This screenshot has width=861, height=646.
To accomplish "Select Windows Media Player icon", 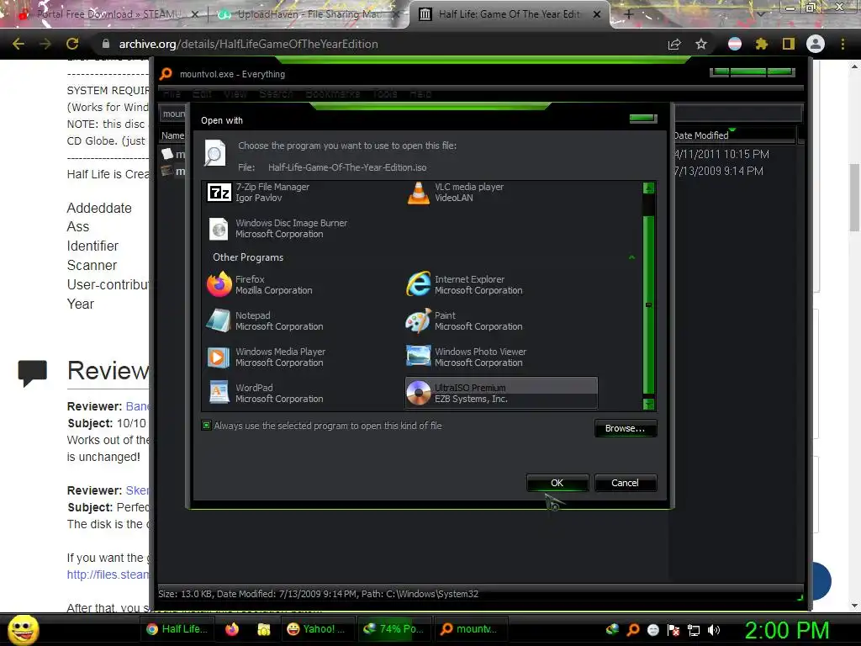I will point(219,357).
